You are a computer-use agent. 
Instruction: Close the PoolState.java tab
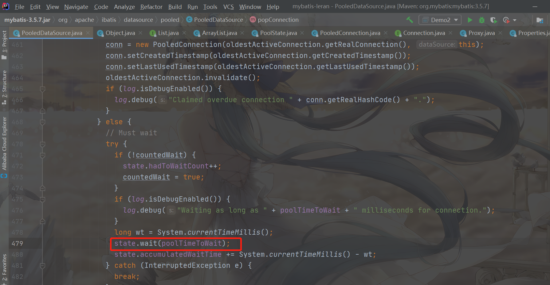[x=302, y=33]
